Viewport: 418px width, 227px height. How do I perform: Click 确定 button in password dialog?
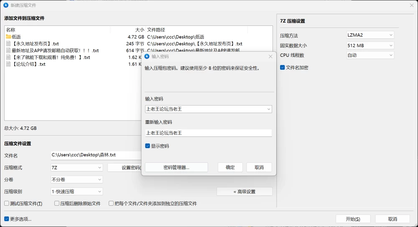230,167
